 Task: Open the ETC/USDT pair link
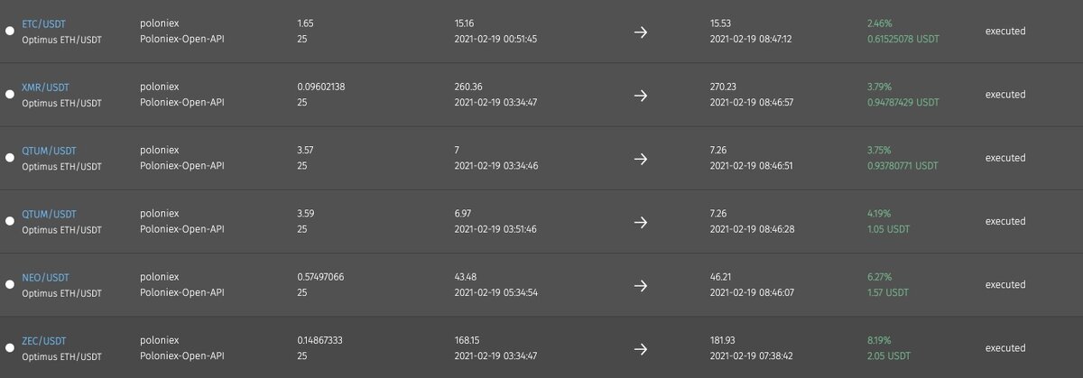pos(45,23)
